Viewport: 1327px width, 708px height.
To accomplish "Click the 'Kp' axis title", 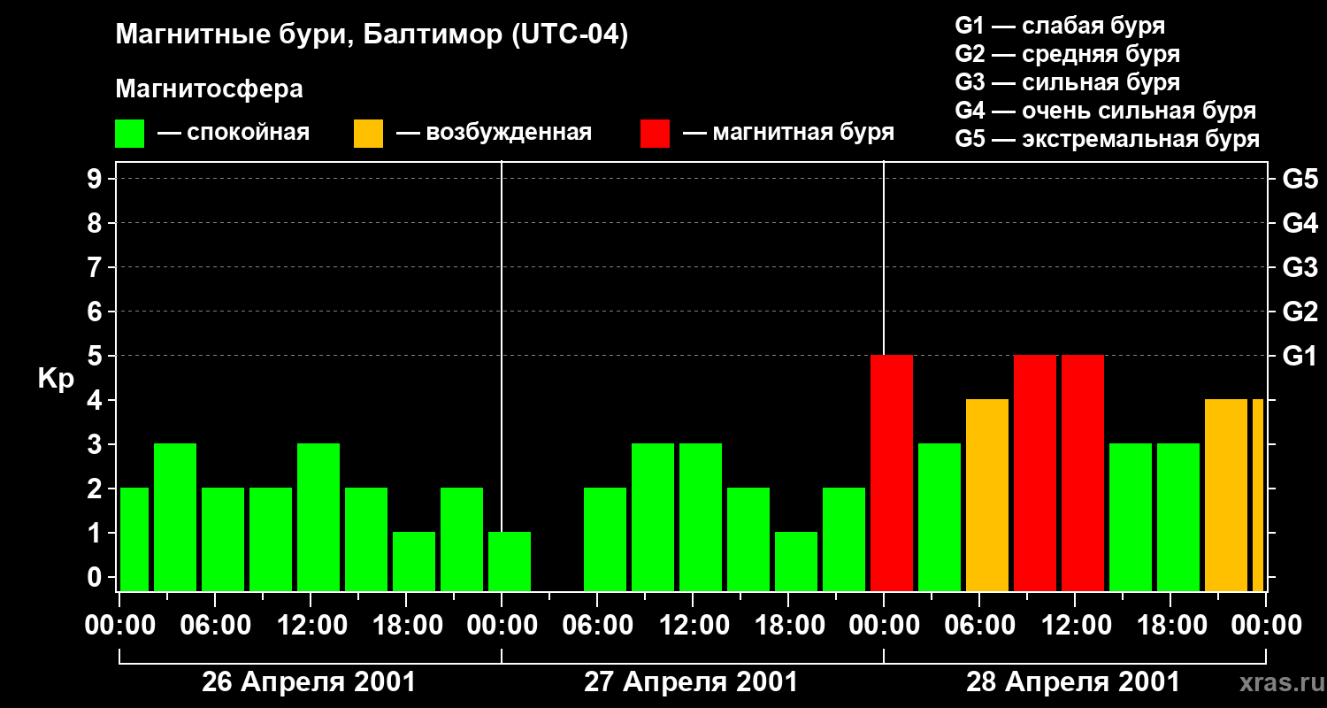I will pos(56,379).
